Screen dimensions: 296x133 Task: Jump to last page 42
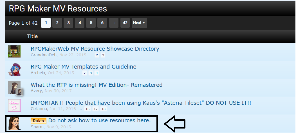(x=125, y=23)
